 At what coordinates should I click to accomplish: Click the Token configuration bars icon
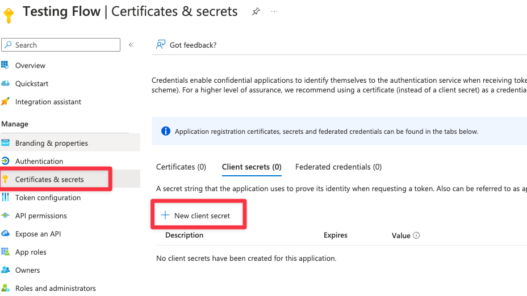coord(6,197)
